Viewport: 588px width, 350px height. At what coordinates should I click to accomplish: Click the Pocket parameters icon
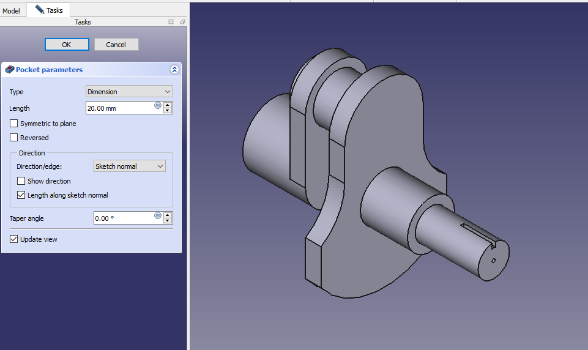tap(9, 70)
